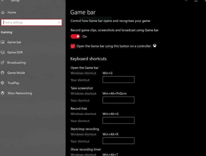Open Home settings page
The height and width of the screenshot is (156, 206).
coord(12,12)
